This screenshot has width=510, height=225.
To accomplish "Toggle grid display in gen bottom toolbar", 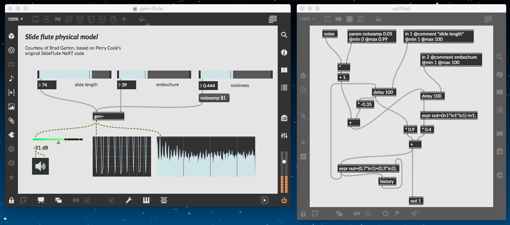I will [x=367, y=214].
